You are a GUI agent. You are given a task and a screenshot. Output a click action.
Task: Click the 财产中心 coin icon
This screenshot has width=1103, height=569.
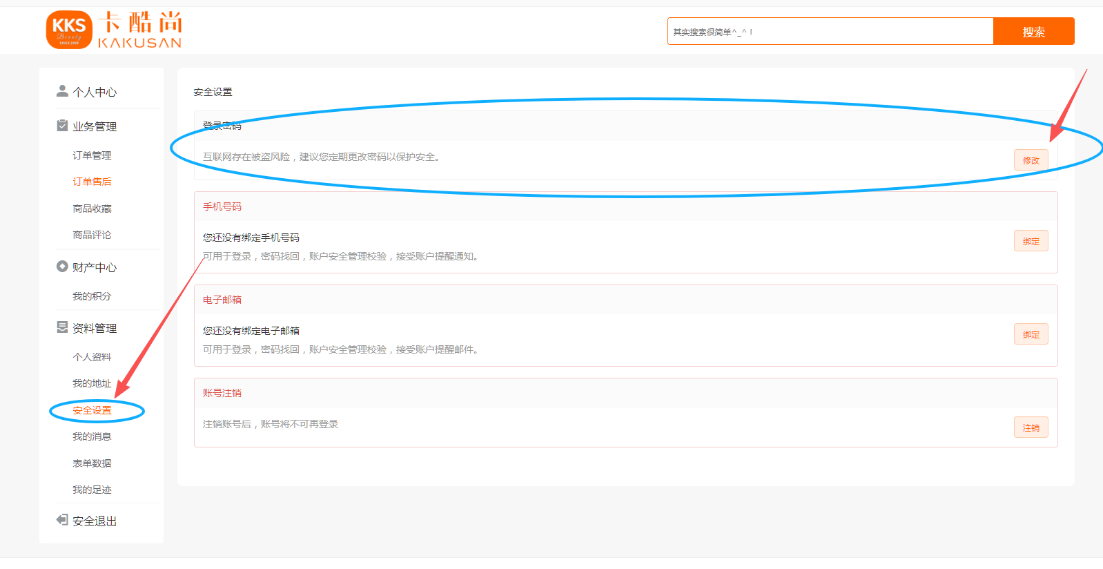click(62, 266)
